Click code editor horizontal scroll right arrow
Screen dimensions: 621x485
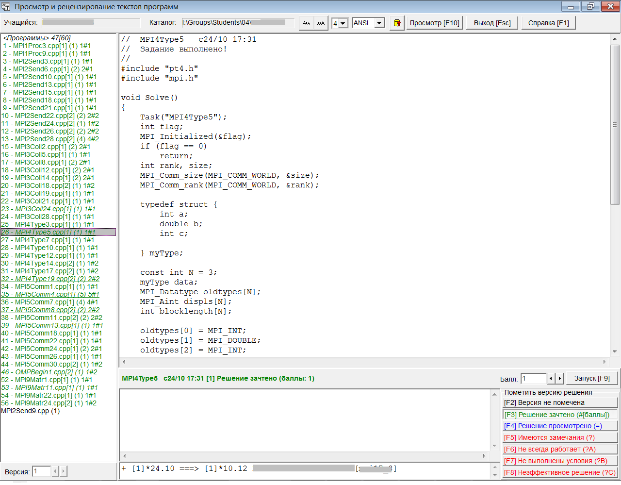coord(605,362)
